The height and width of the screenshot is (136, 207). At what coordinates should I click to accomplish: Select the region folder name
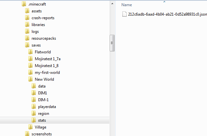point(44,114)
